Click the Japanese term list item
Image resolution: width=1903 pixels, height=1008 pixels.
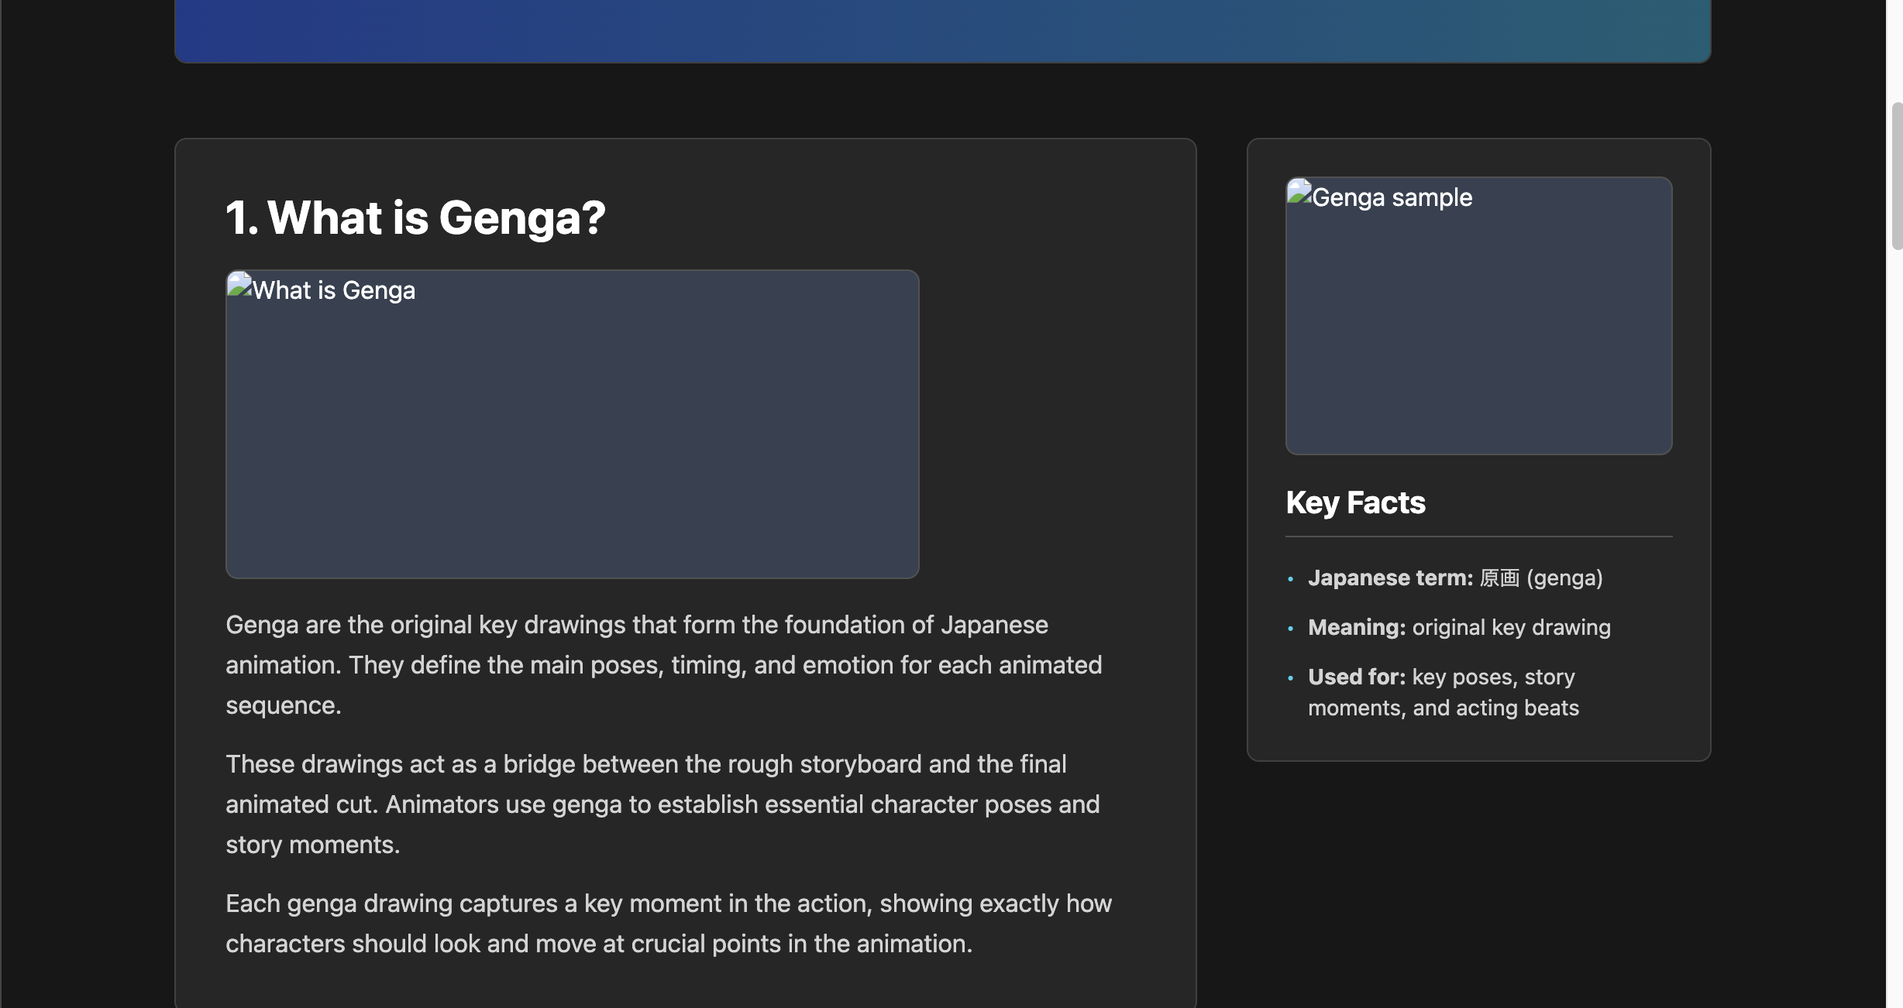(x=1455, y=578)
